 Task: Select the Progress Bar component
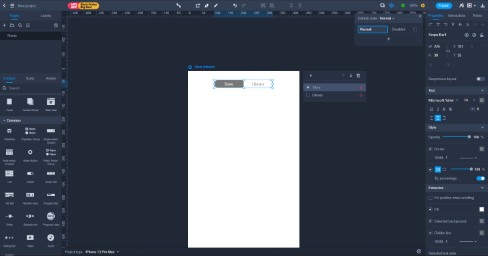click(51, 198)
